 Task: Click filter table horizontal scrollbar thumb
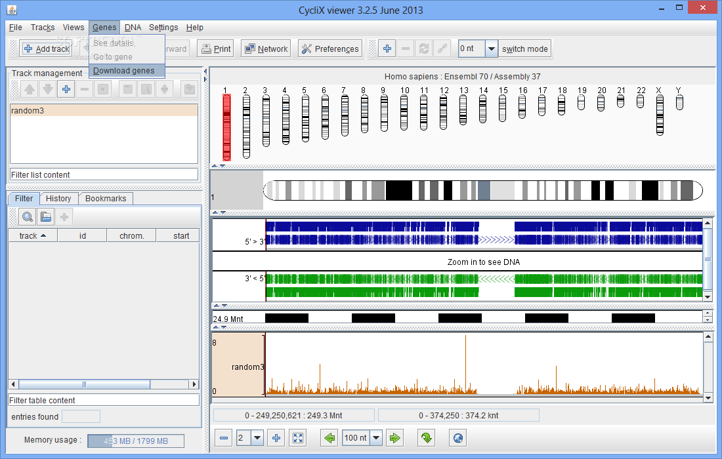[84, 384]
